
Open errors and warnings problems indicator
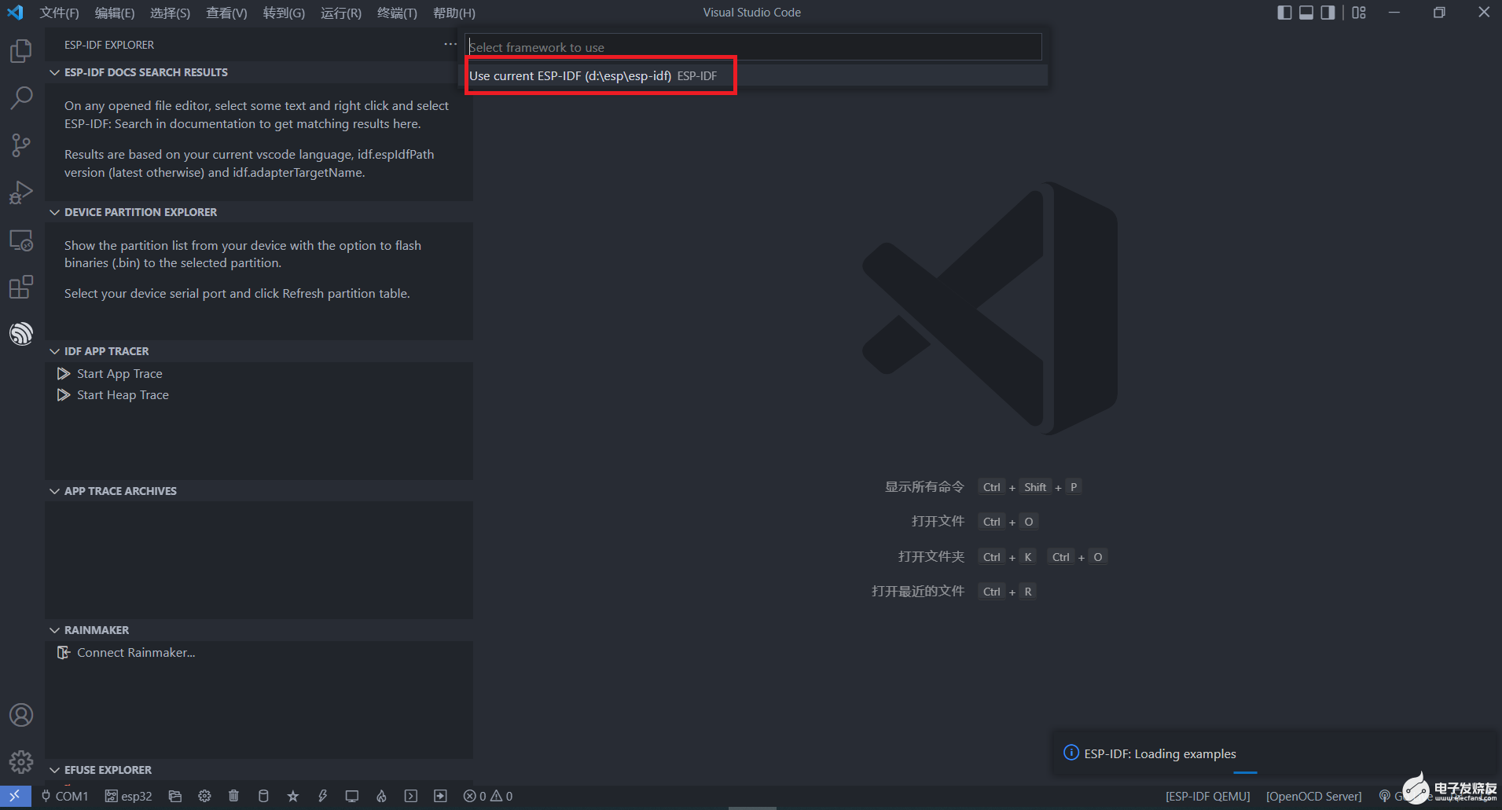coord(488,796)
